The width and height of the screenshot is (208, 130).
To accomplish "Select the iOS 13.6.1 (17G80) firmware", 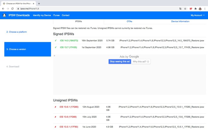I will point(69,107).
